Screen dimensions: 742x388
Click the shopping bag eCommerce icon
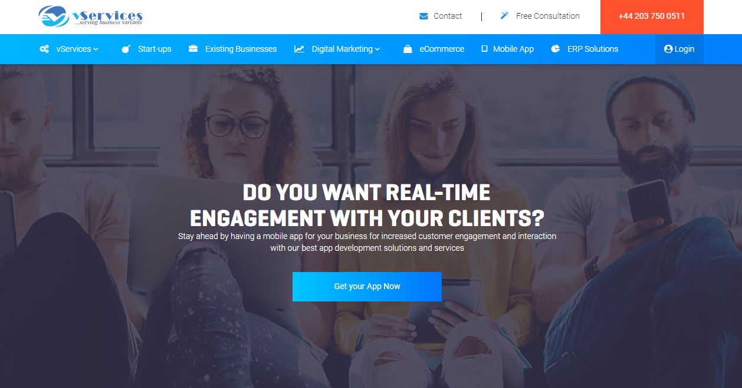(x=408, y=49)
